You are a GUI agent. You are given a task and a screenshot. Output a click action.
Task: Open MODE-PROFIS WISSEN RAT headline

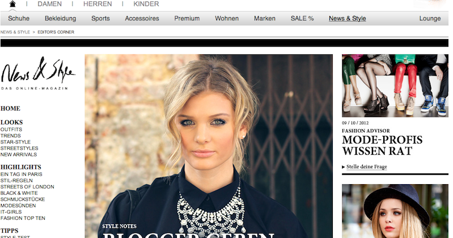(x=382, y=146)
